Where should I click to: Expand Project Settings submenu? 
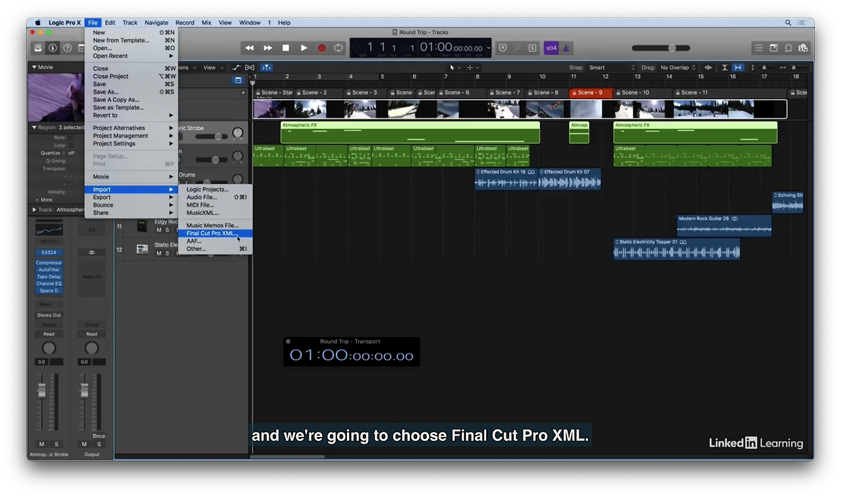131,143
